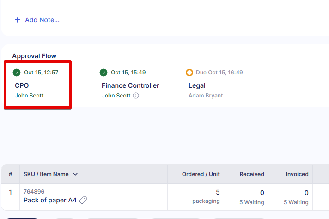Click SKU number 764896
The width and height of the screenshot is (329, 219).
click(34, 191)
